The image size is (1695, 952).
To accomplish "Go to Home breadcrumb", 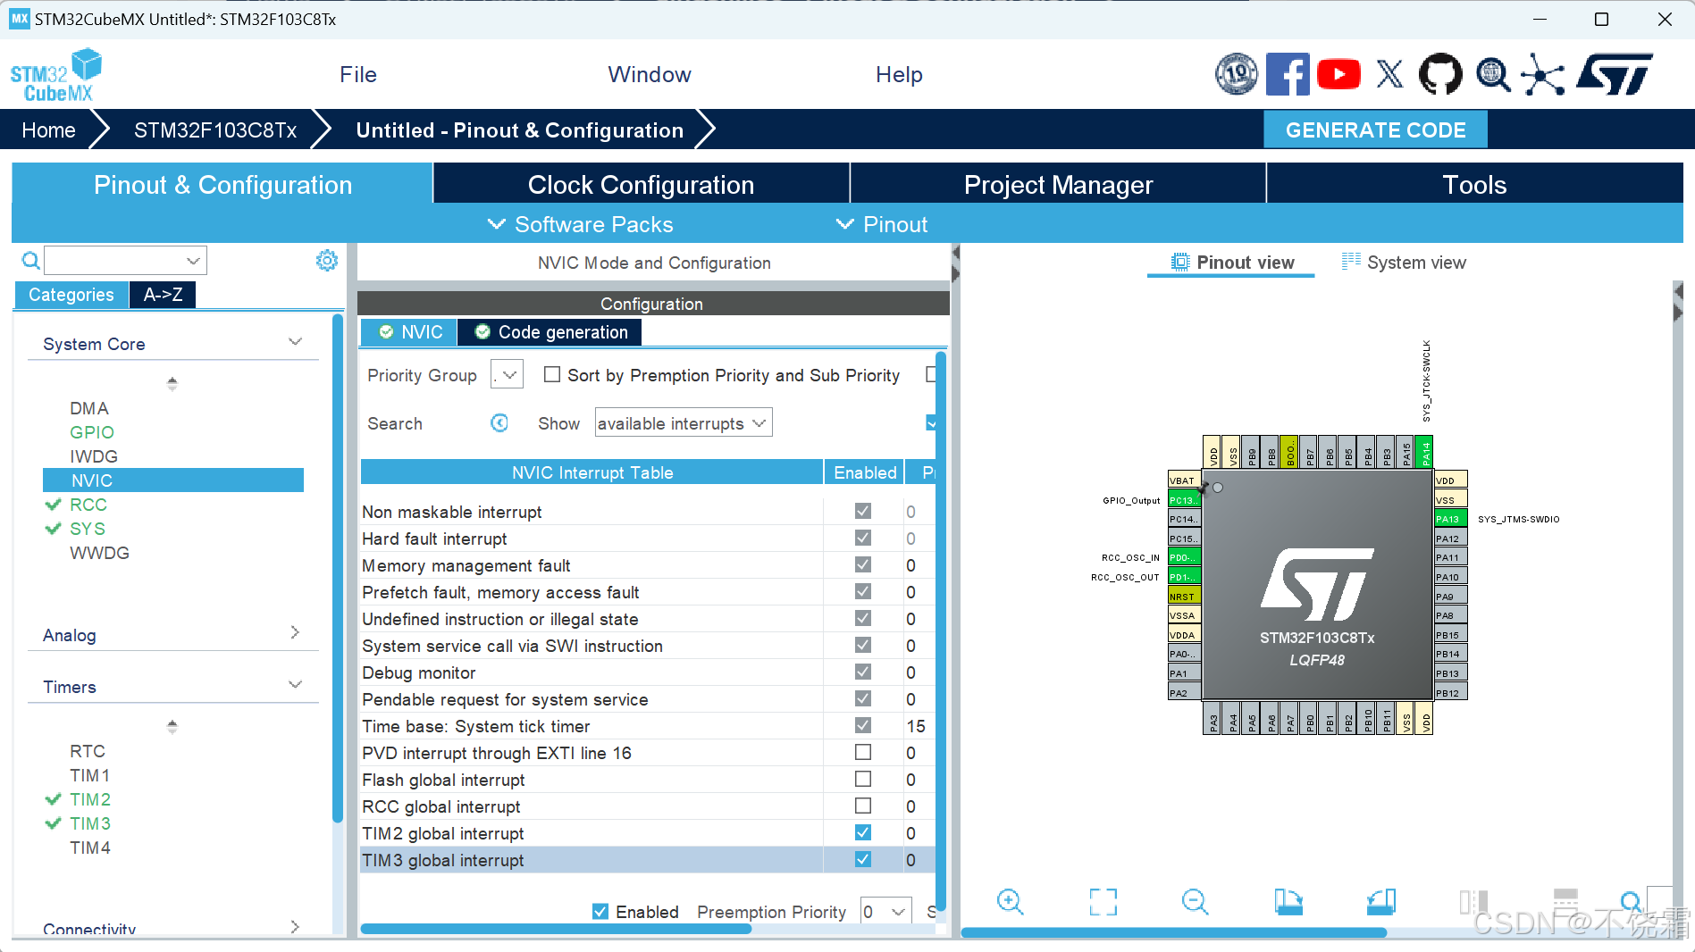I will coord(48,130).
